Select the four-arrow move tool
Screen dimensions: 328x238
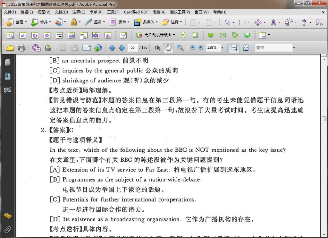[x=258, y=22]
